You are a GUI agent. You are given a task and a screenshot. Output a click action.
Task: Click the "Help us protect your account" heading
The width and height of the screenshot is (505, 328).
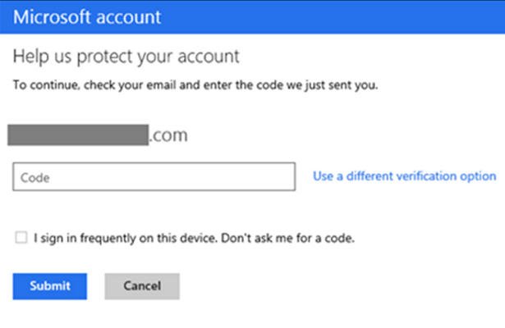pos(125,57)
